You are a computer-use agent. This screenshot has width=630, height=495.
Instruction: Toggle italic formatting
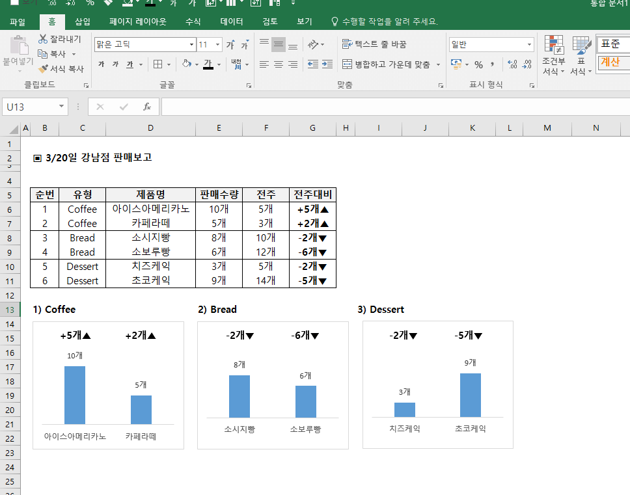[x=115, y=64]
